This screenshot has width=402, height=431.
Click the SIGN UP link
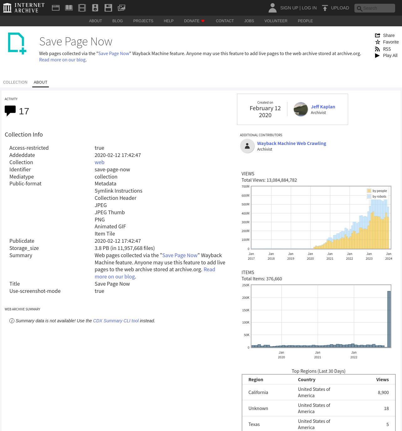coord(289,8)
